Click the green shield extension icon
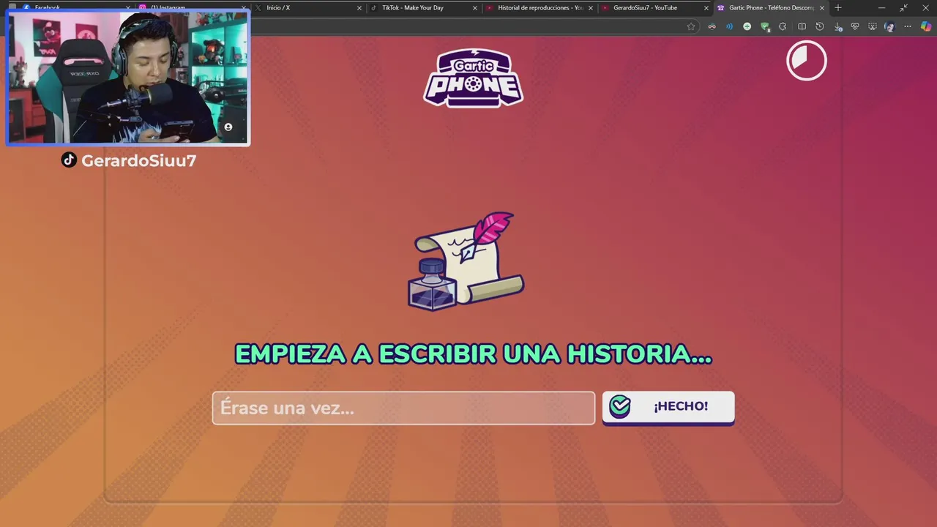 coord(765,26)
